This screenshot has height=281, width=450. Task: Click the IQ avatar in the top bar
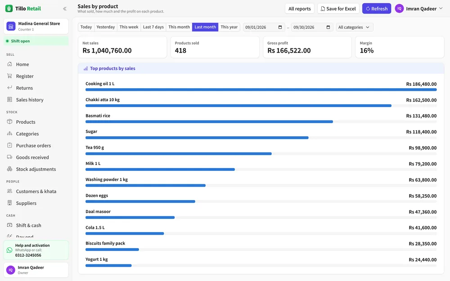[x=399, y=9]
